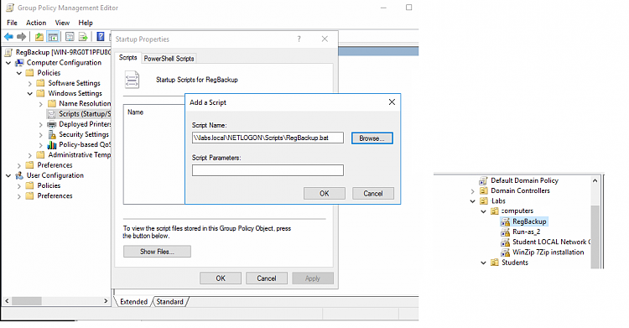The width and height of the screenshot is (629, 328).
Task: Expand the Software Settings node
Action: click(x=30, y=84)
